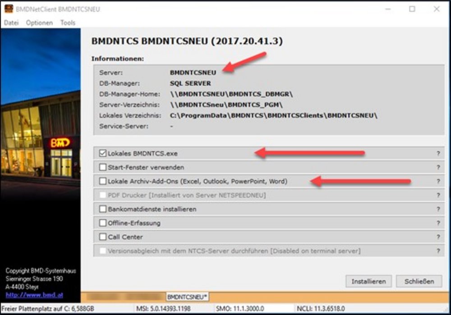This screenshot has height=315, width=451.
Task: Open help for PDF Drucker row
Action: click(x=438, y=195)
